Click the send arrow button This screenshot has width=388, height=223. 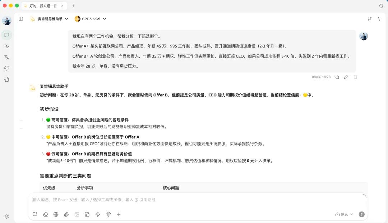(x=361, y=214)
